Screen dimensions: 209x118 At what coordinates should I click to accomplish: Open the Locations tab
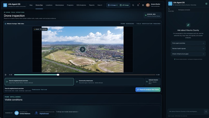tap(49, 5)
